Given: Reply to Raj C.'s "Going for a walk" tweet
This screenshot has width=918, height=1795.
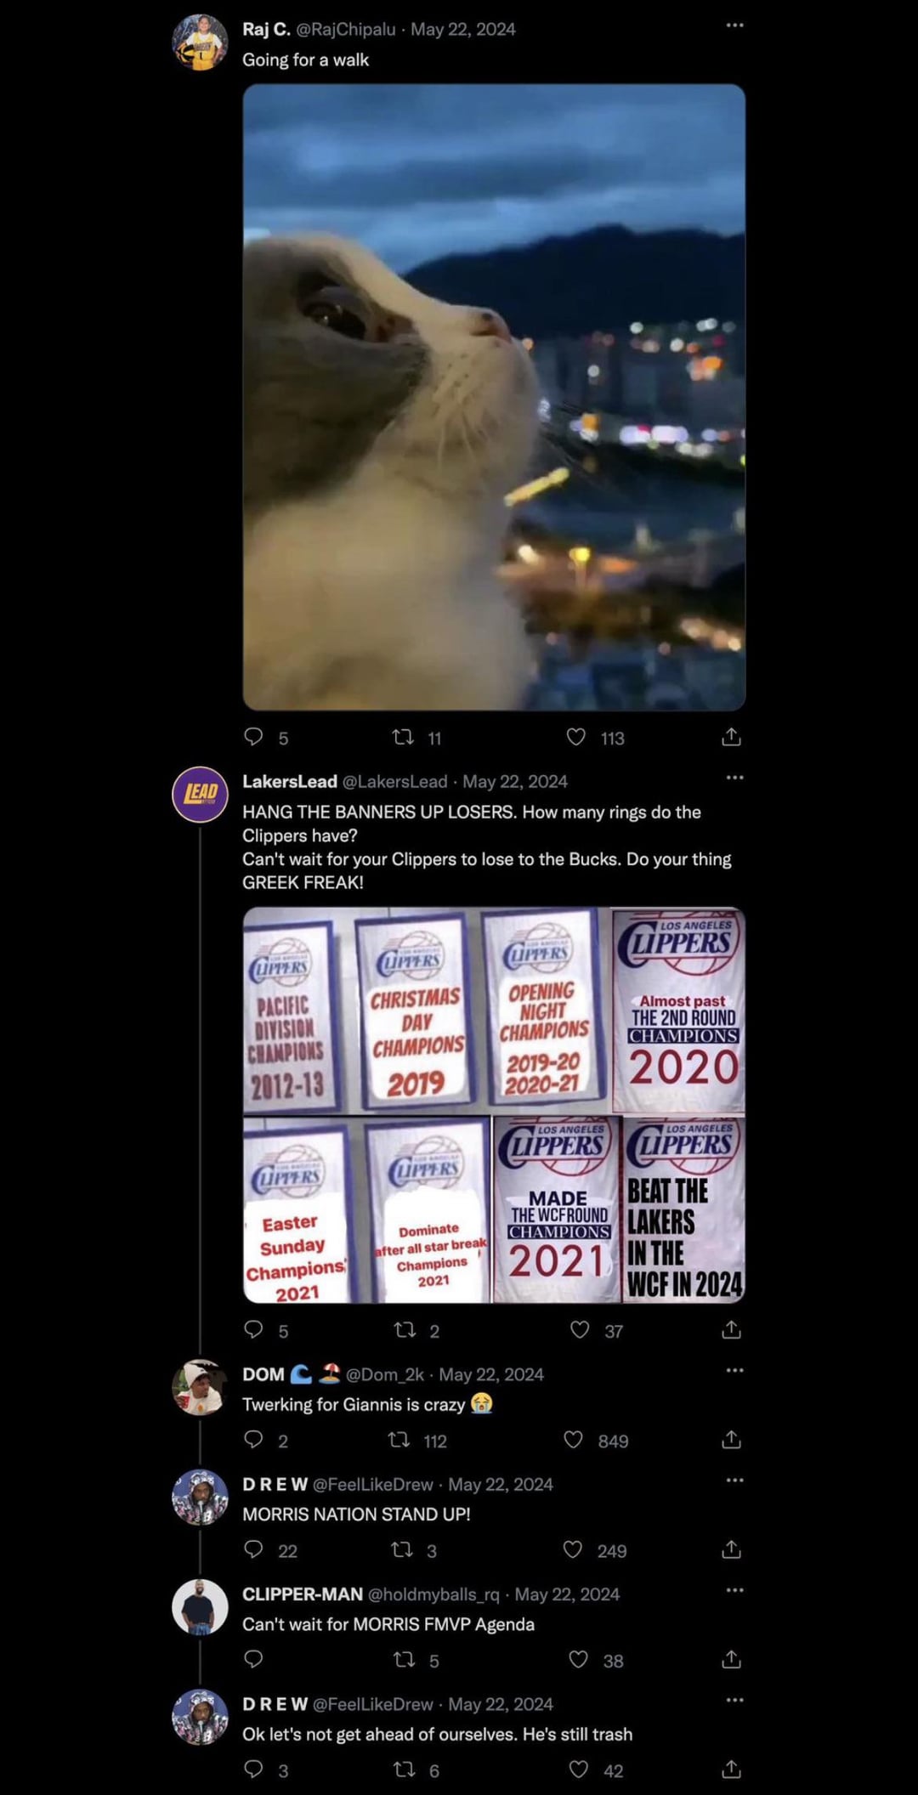Looking at the screenshot, I should [x=253, y=736].
